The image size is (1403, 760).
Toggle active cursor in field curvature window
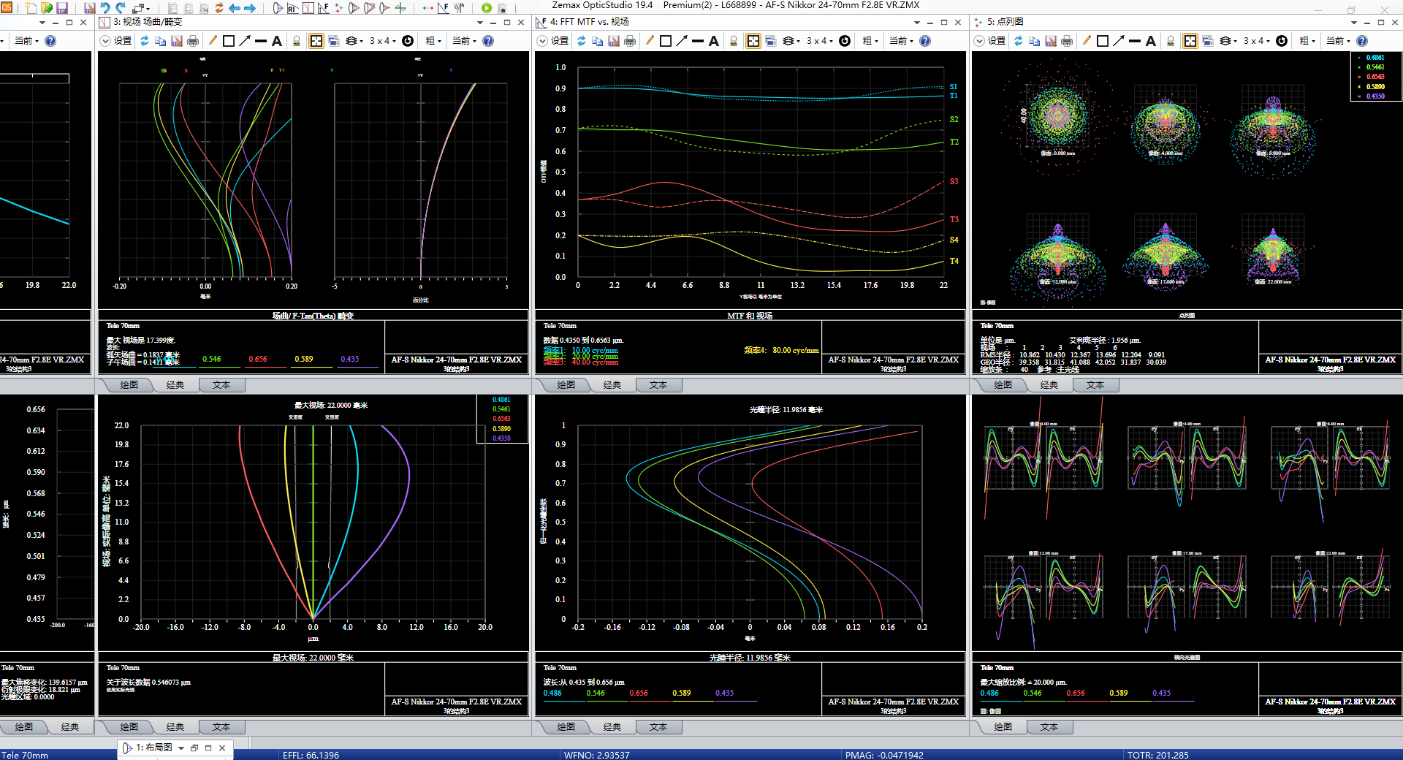pyautogui.click(x=316, y=41)
